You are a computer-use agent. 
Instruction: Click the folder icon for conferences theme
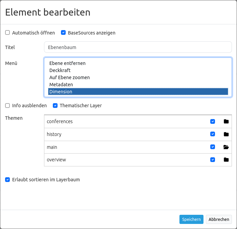click(226, 121)
